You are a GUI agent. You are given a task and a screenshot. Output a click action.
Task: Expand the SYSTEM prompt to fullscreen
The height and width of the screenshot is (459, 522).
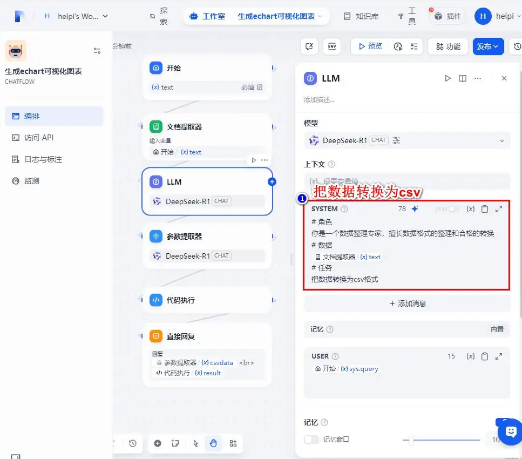pyautogui.click(x=498, y=208)
